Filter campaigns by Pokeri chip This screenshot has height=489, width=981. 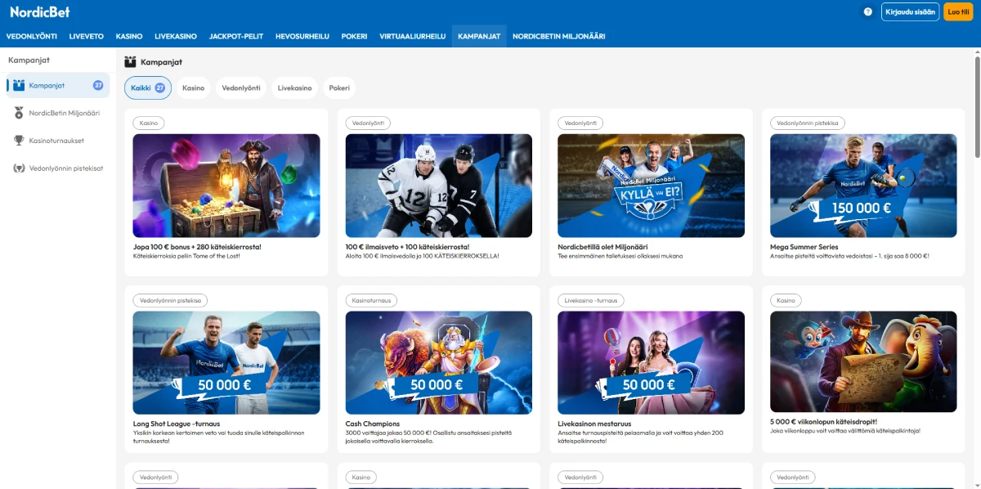click(339, 87)
